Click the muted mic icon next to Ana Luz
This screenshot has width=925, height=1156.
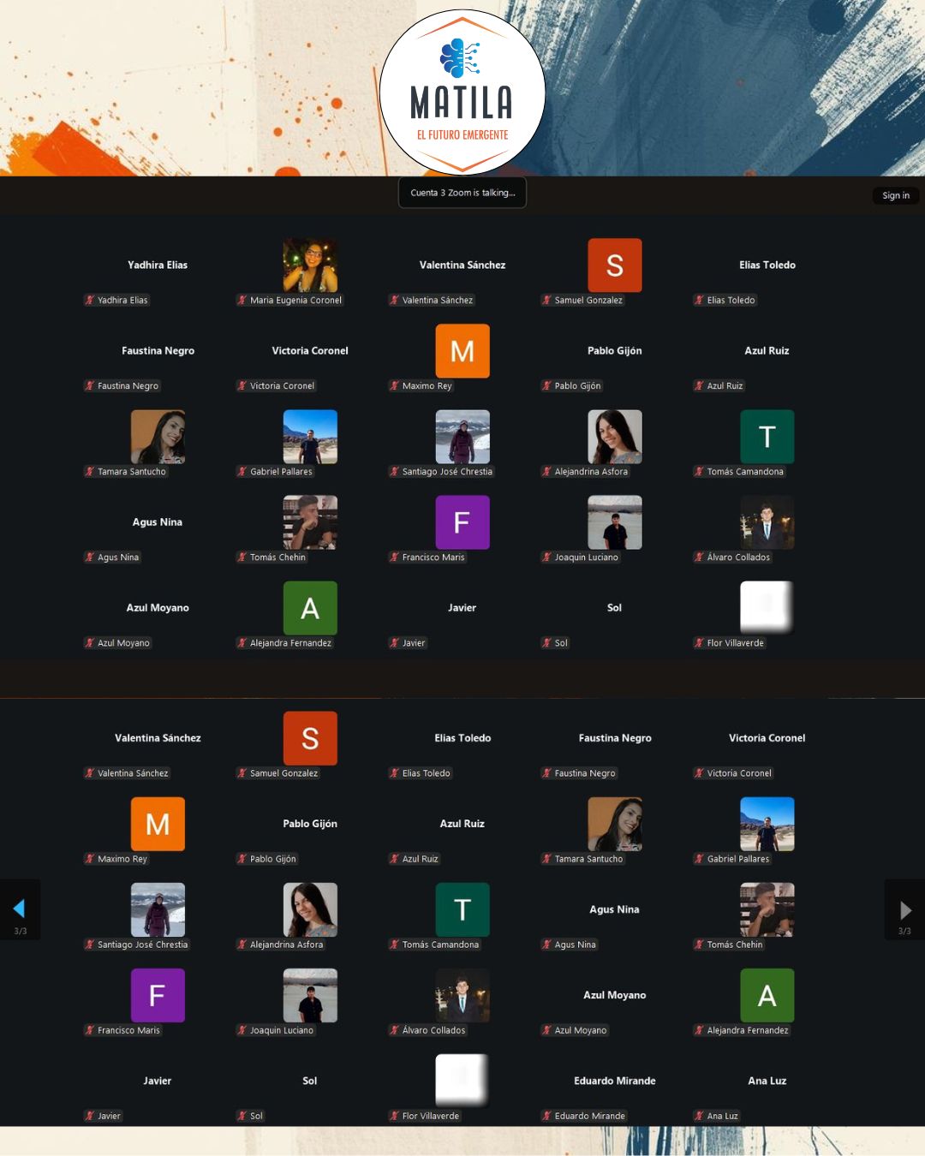(699, 1116)
